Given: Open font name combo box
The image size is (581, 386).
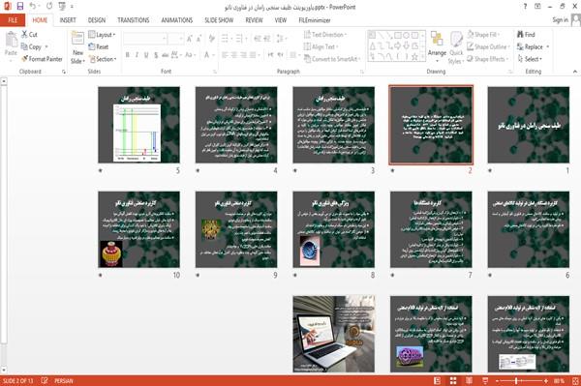Looking at the screenshot, I should click(144, 39).
